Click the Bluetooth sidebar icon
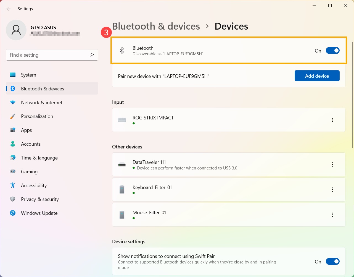Screen dimensions: 354x277 click(x=13, y=89)
